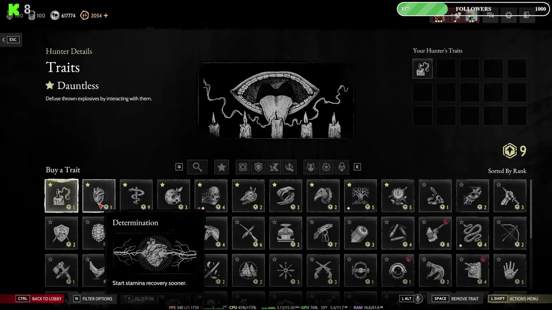Open the N Filter Options panel
This screenshot has height=310, width=552.
pos(93,298)
